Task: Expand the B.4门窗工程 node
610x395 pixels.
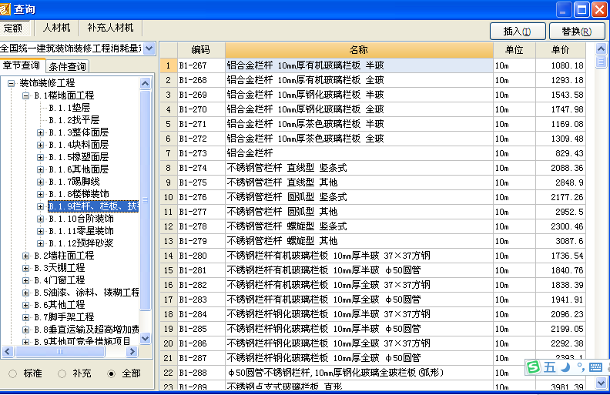Action: [25, 280]
